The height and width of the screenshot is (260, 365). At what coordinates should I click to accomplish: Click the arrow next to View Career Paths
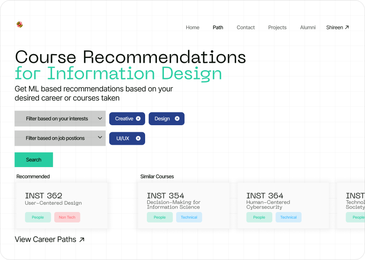81,239
